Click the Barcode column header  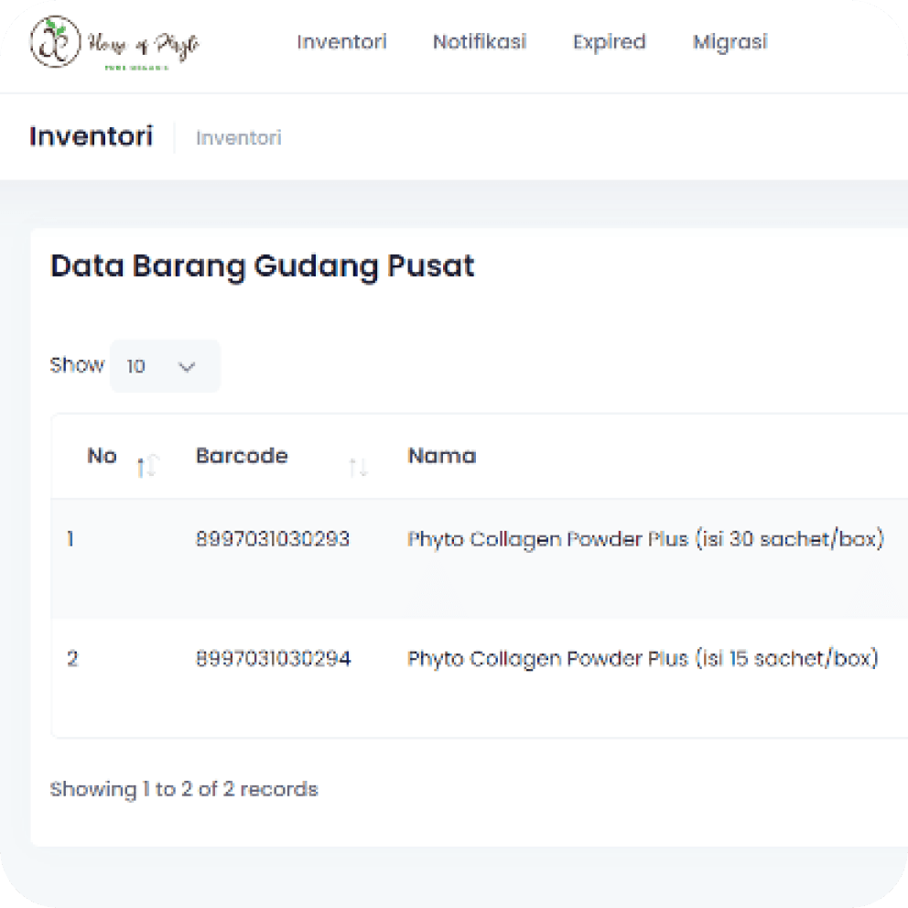coord(242,456)
